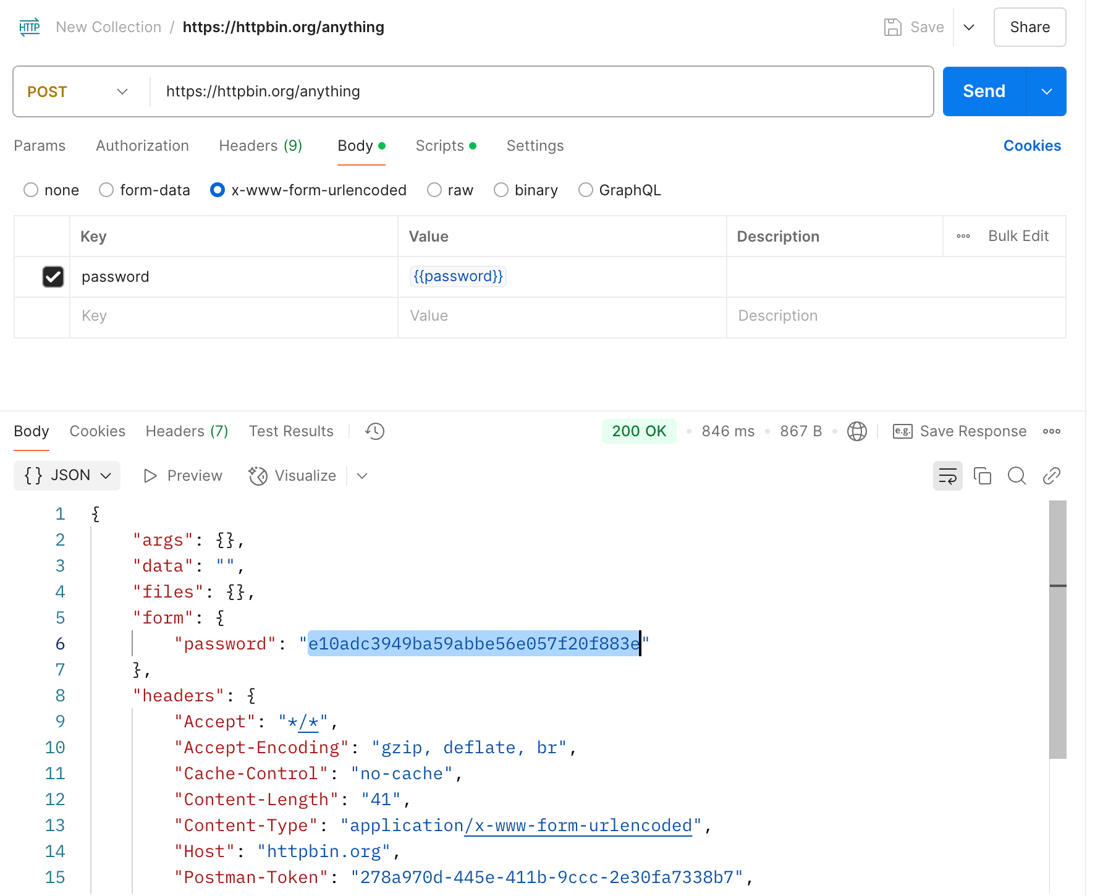The height and width of the screenshot is (896, 1095).
Task: Open the JSON format dropdown
Action: [x=67, y=476]
